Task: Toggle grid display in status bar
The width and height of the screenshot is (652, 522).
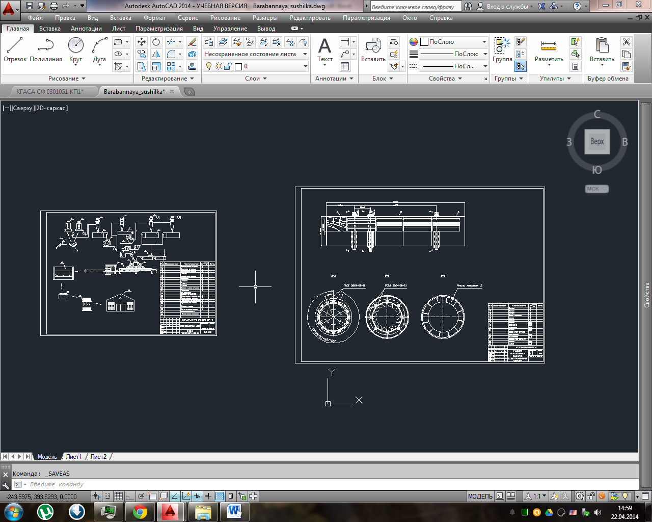Action: 118,496
